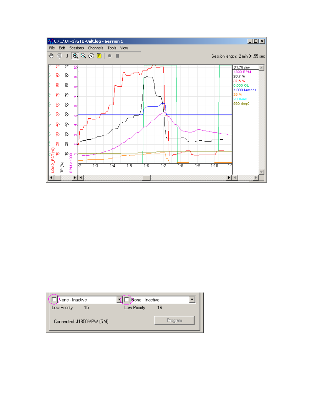The width and height of the screenshot is (313, 405).
Task: Click the yellow notes icon in toolbar
Action: coord(99,56)
